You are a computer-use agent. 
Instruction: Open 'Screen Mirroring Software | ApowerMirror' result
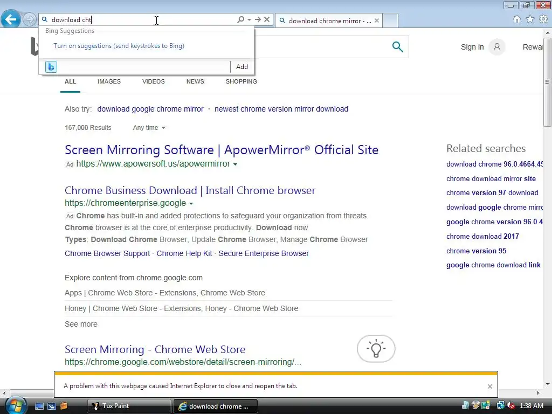(222, 150)
